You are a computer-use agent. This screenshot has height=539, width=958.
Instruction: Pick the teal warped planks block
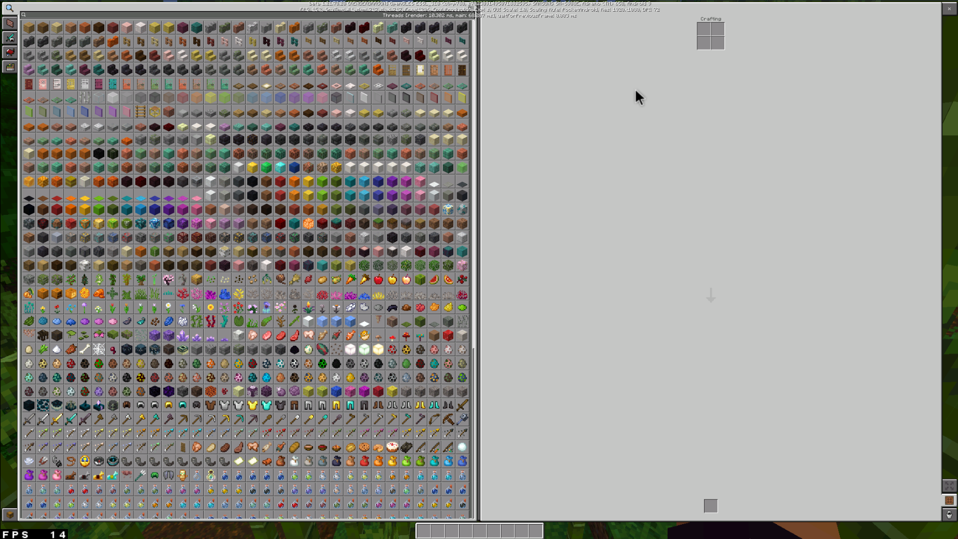[x=197, y=28]
